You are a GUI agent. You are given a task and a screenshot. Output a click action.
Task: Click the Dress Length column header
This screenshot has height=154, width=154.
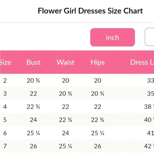142,62
